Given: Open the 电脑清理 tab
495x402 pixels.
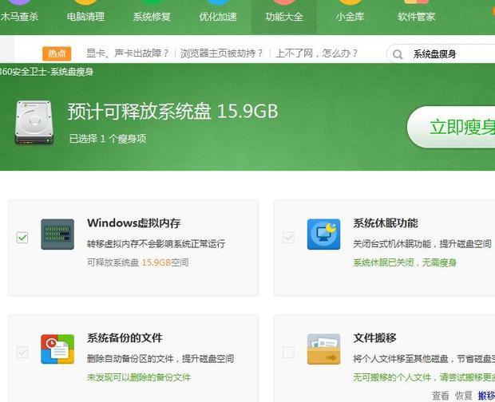Looking at the screenshot, I should (x=85, y=17).
